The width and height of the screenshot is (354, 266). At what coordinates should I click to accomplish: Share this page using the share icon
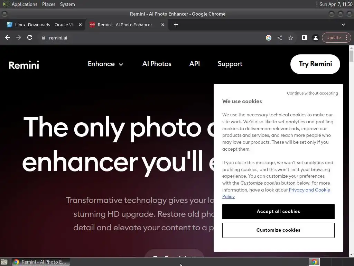coord(279,38)
